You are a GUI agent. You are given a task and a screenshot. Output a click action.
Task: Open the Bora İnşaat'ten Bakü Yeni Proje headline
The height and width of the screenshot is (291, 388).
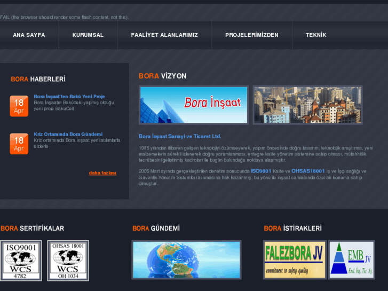(69, 97)
